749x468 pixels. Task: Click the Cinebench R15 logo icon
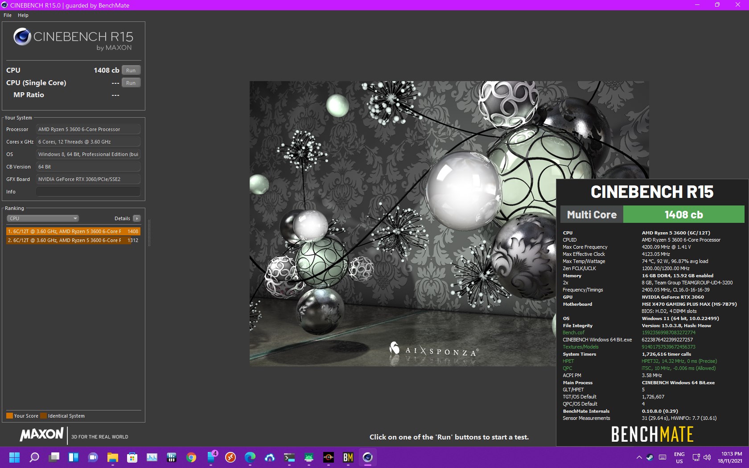tap(22, 37)
